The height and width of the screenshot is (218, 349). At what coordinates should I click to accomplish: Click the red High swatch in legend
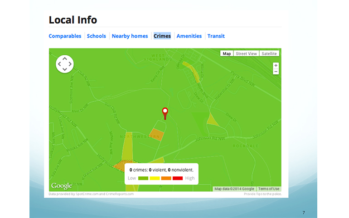pyautogui.click(x=178, y=178)
